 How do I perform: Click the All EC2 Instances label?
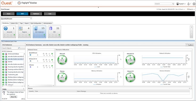click(7, 51)
